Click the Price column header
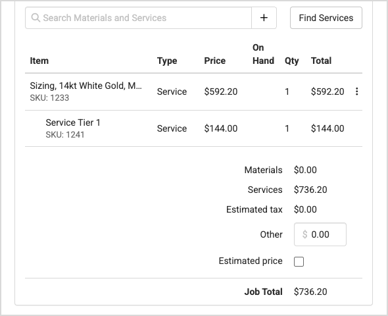 click(215, 61)
